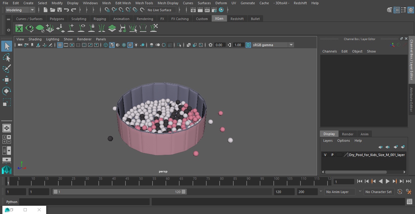
Task: Open the Deform menu
Action: pyautogui.click(x=221, y=3)
